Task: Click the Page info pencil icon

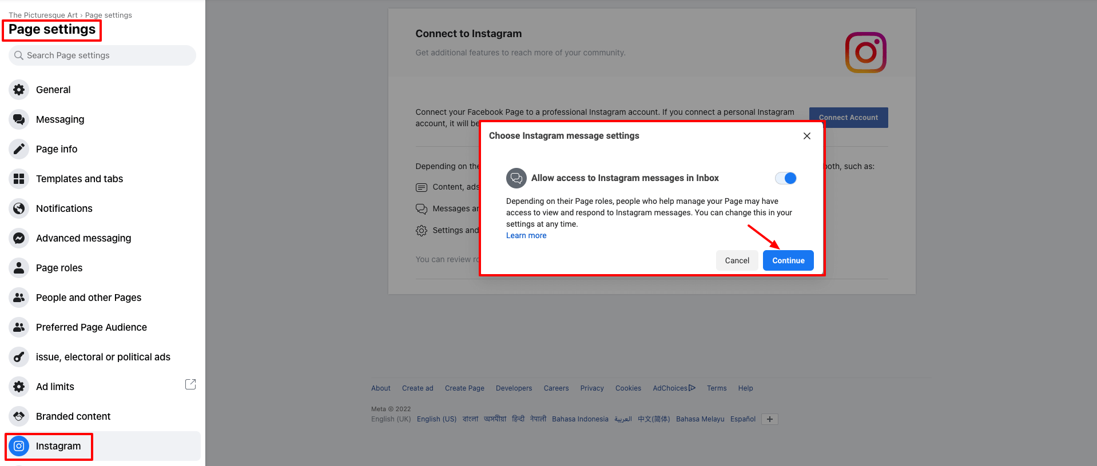Action: tap(19, 149)
